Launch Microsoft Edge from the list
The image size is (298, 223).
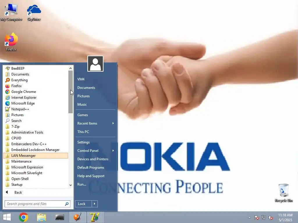coord(36,103)
